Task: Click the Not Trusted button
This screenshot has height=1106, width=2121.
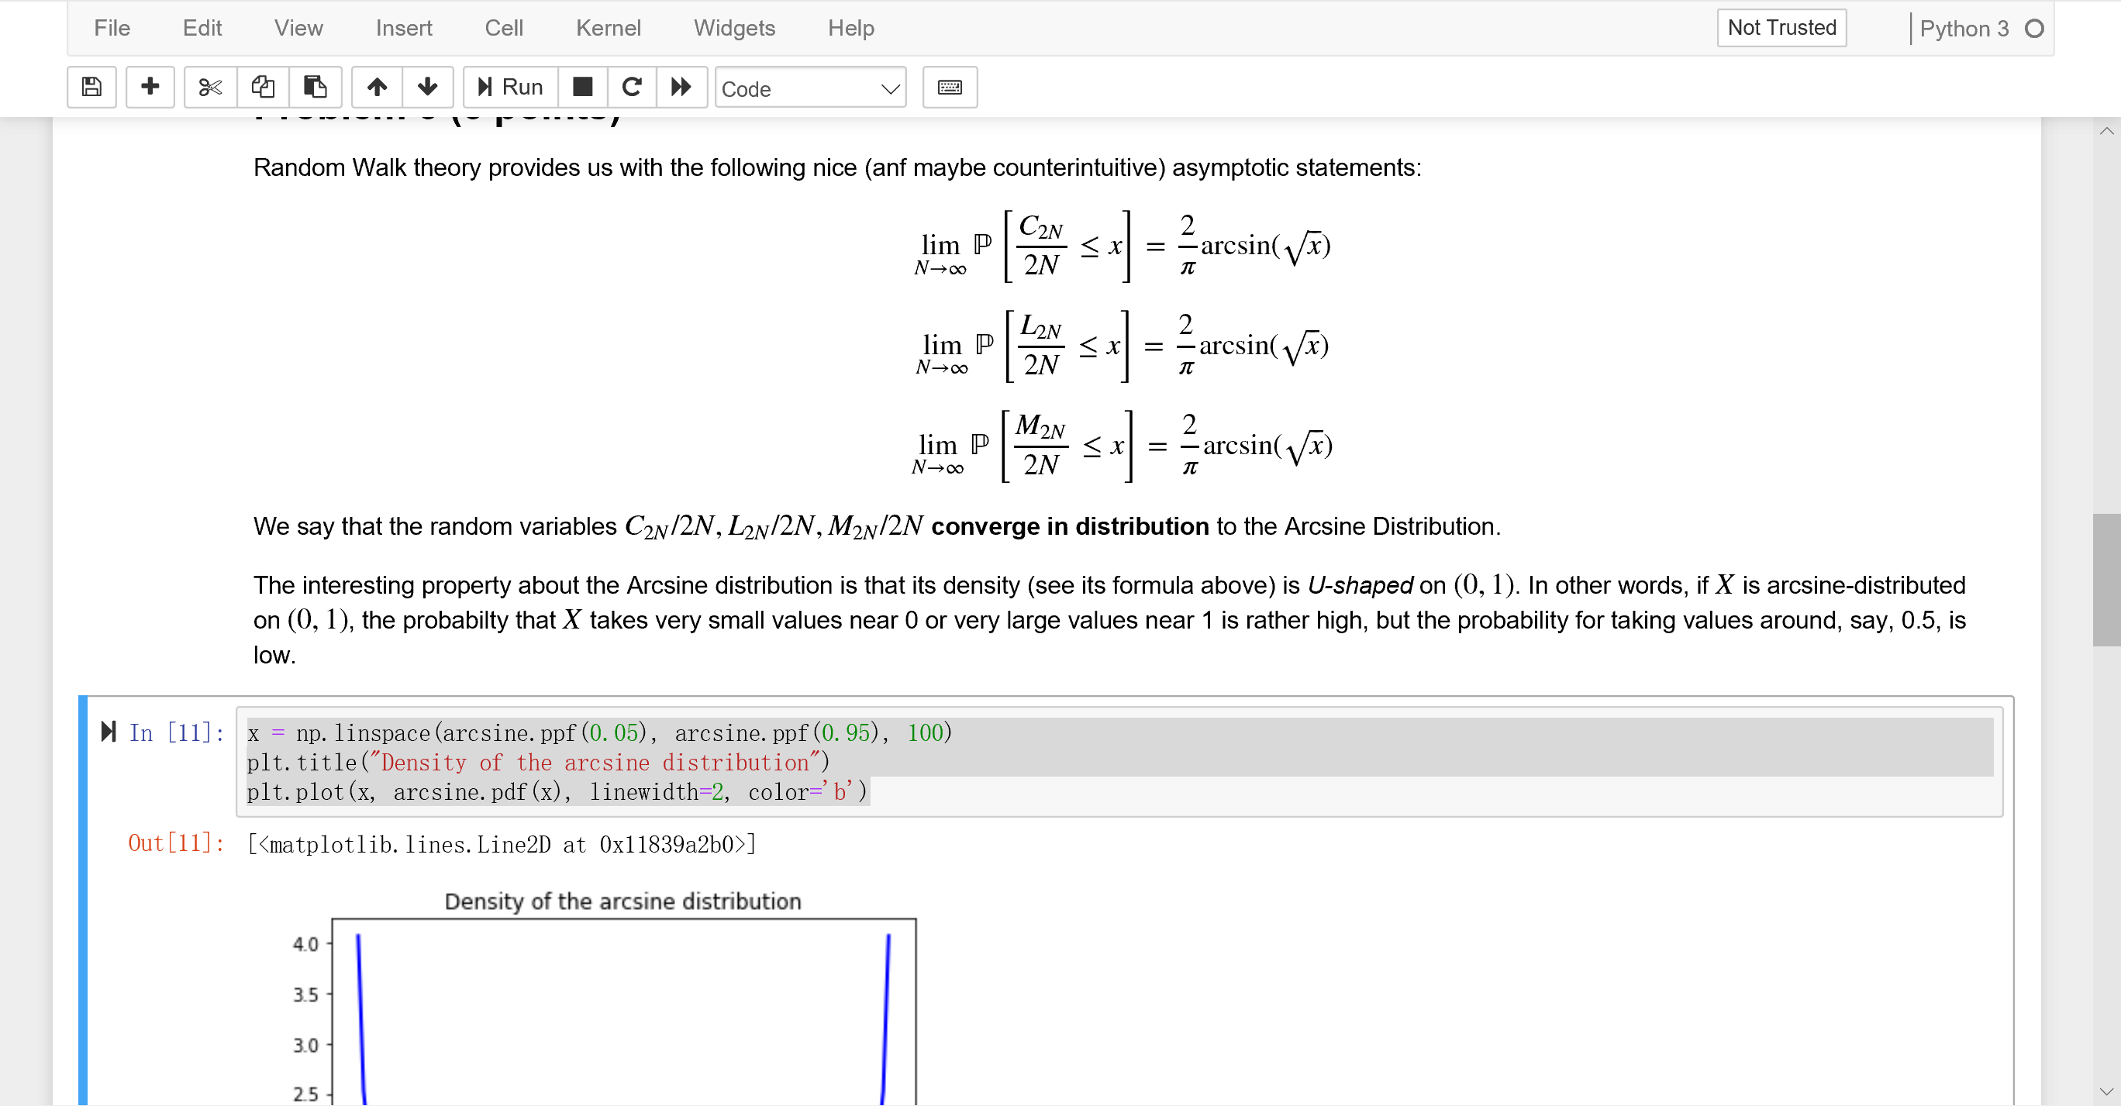Action: point(1781,27)
